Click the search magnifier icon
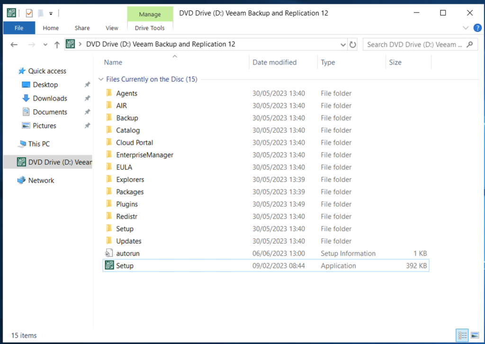Screen dimensions: 485x344 pos(469,44)
